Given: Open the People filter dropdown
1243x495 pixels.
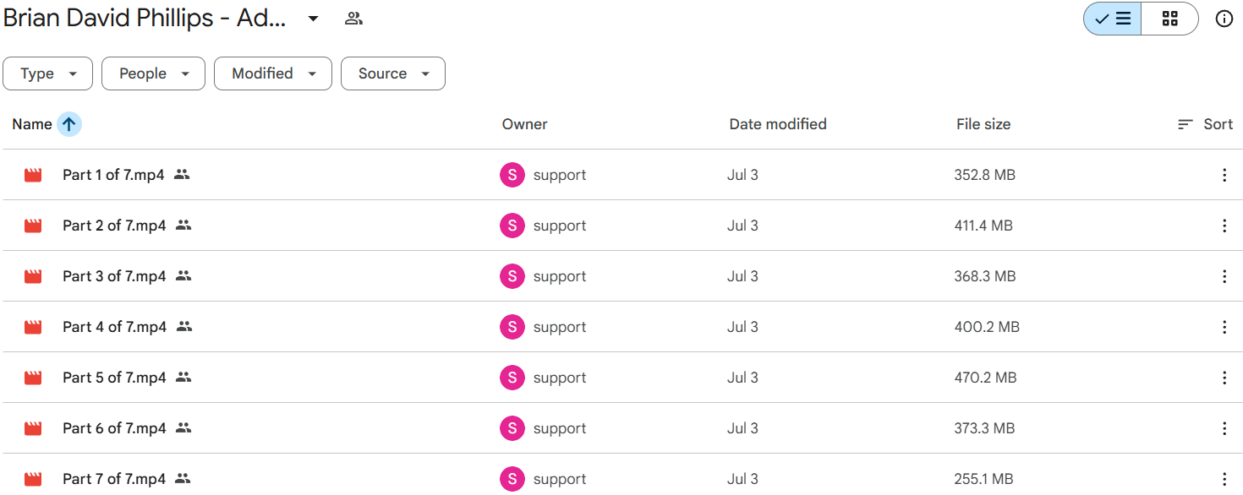Looking at the screenshot, I should 153,73.
